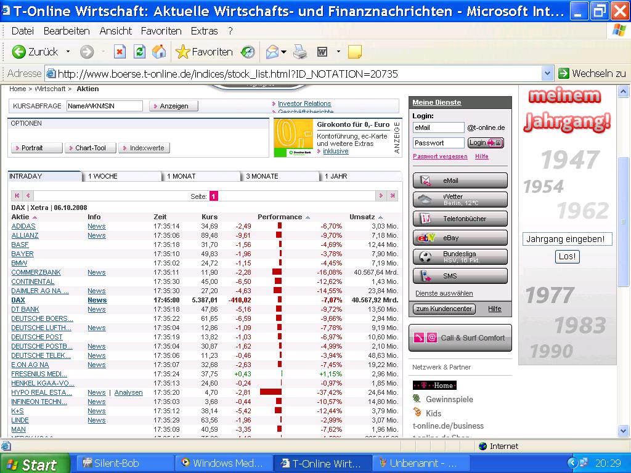Open the Favoriten menu
631x473 pixels.
point(161,31)
